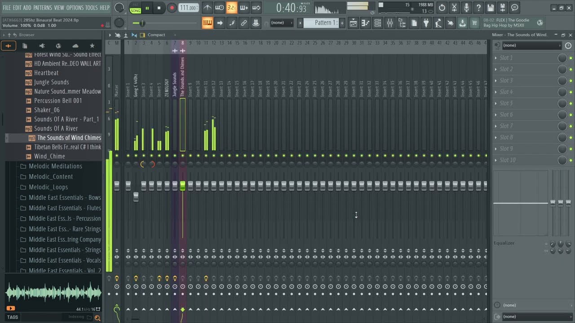Open the FILE menu

pos(7,8)
